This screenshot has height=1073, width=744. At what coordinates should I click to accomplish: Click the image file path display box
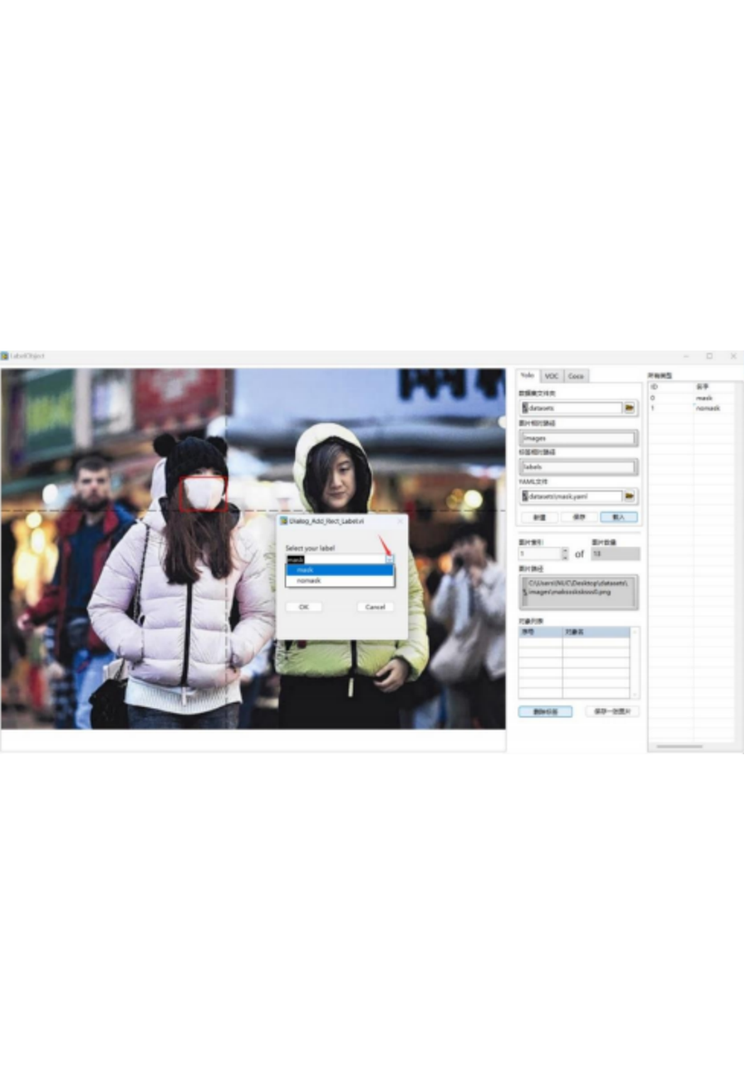coord(578,592)
